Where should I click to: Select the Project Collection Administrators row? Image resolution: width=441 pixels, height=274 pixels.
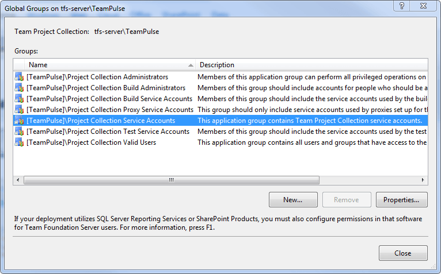pyautogui.click(x=221, y=77)
